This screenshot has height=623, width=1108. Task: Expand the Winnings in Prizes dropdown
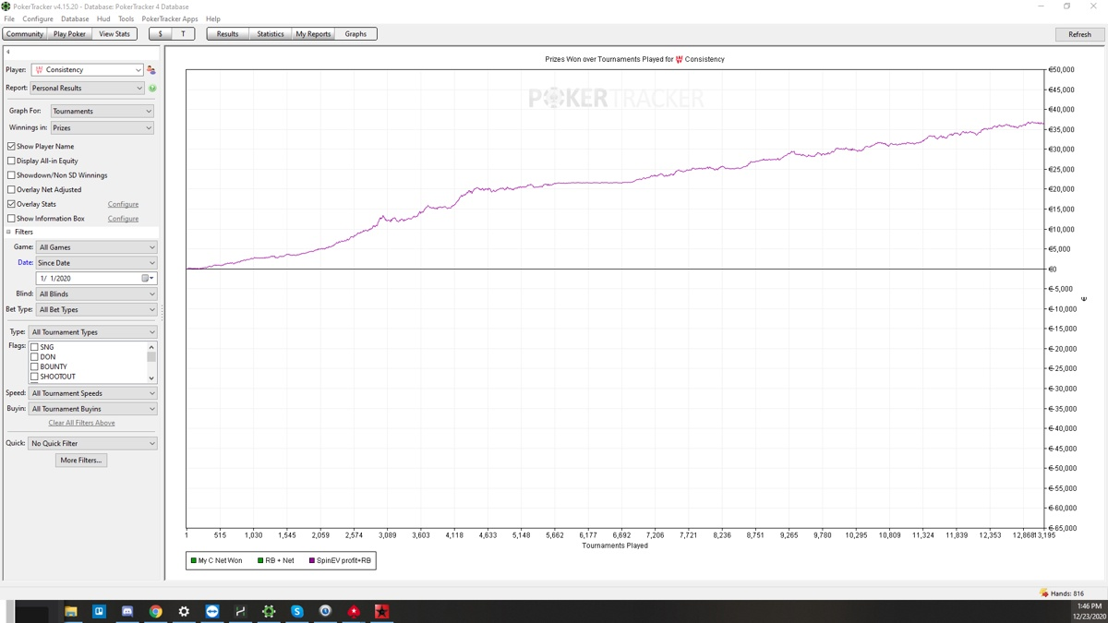point(102,128)
